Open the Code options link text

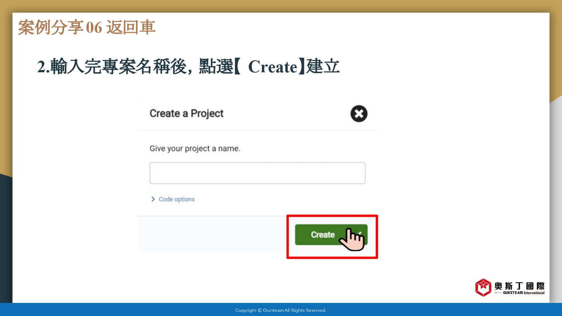tap(176, 199)
